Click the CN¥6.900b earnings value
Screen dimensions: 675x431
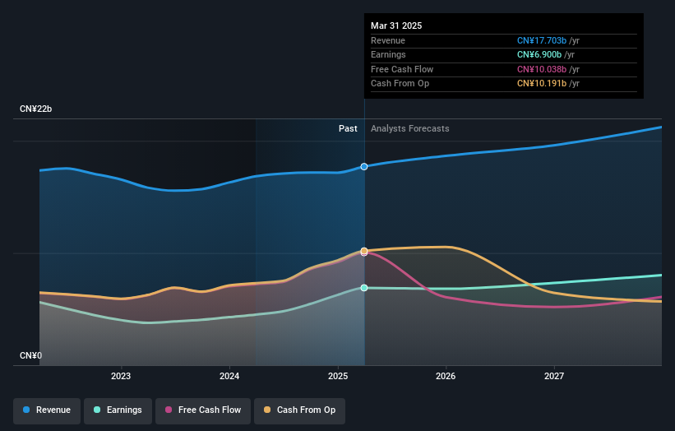click(x=539, y=54)
